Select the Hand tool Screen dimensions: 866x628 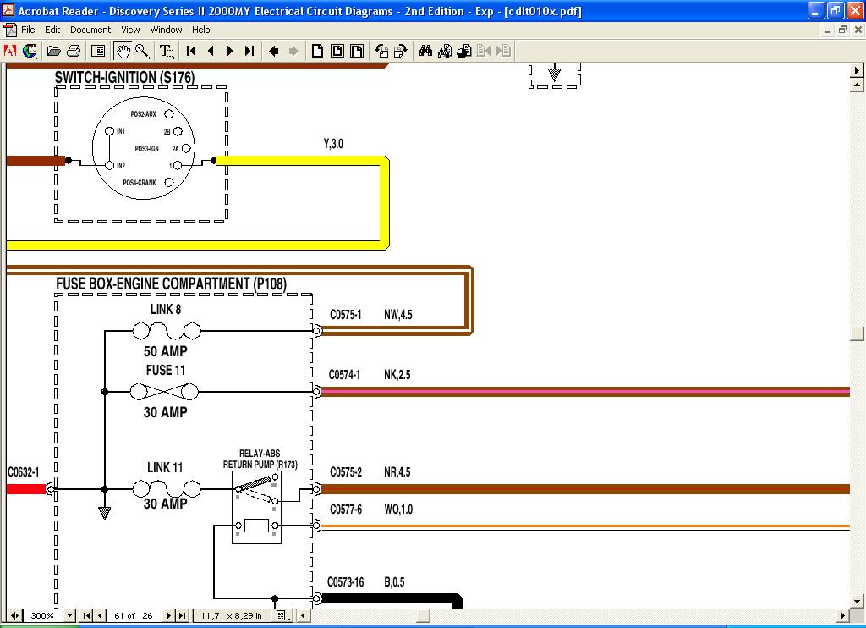pyautogui.click(x=123, y=51)
